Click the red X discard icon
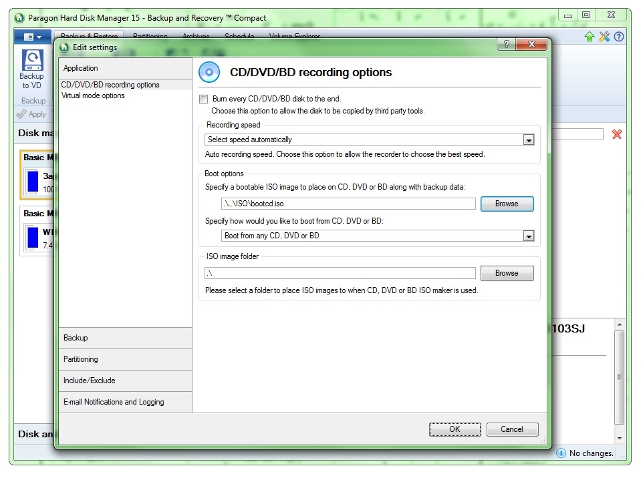The width and height of the screenshot is (643, 478). [617, 134]
